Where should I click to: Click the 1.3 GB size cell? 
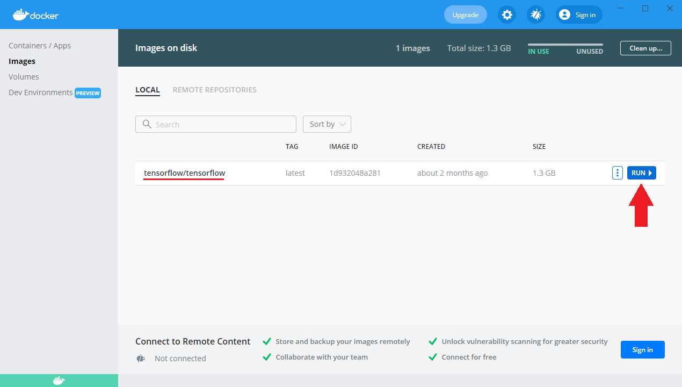click(x=544, y=173)
